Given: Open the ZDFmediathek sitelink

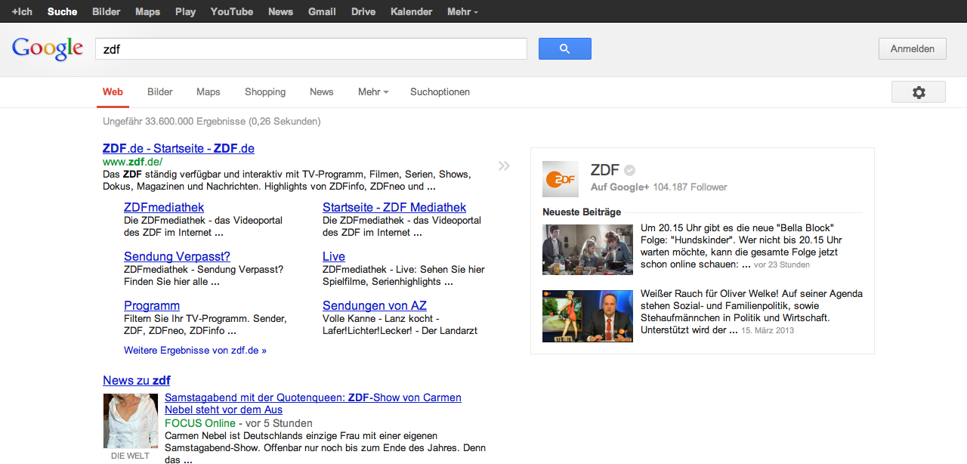Looking at the screenshot, I should click(164, 207).
